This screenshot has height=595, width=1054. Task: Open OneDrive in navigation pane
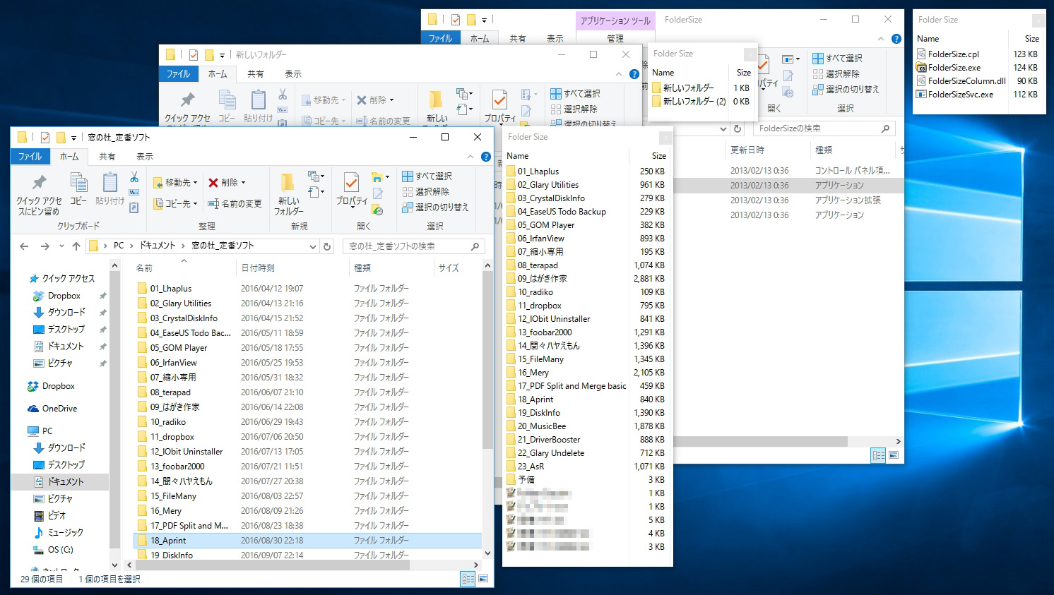click(59, 409)
